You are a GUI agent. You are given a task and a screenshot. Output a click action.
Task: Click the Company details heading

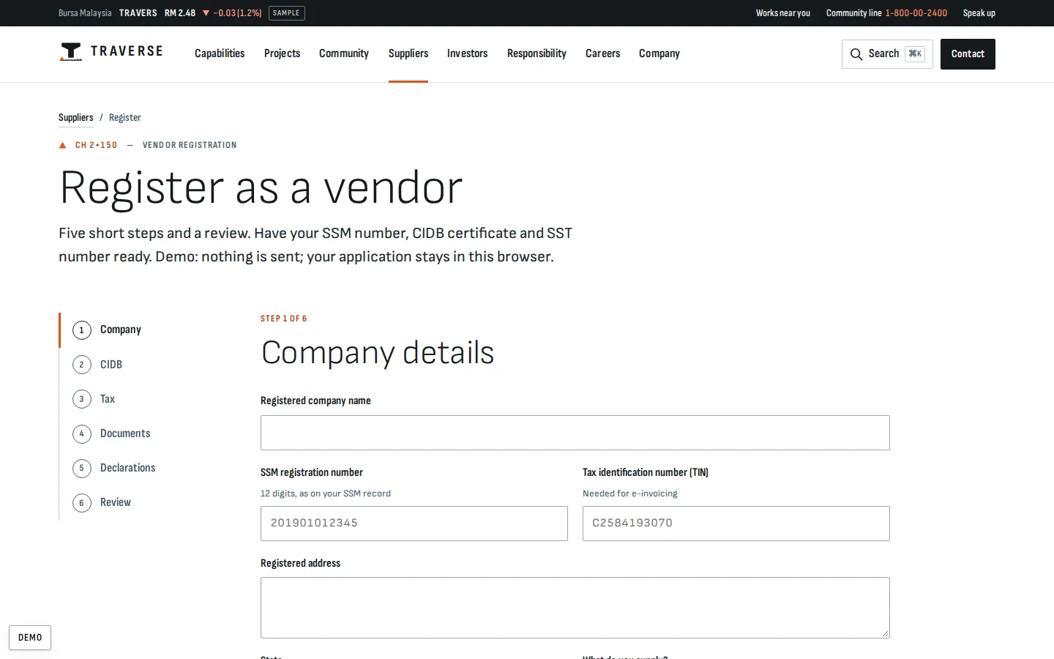378,353
